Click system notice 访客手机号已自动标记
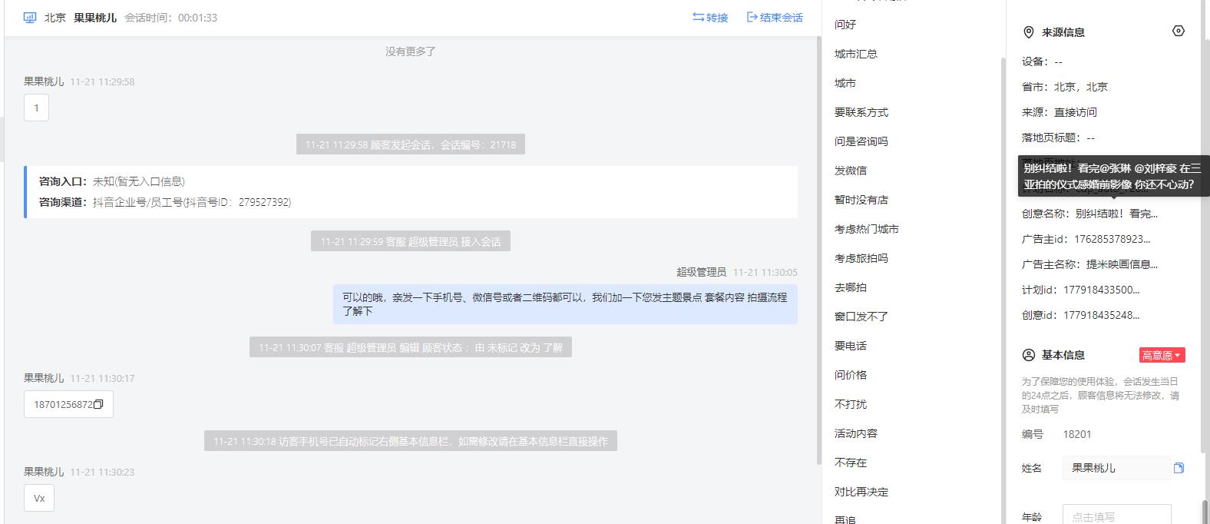 point(411,441)
